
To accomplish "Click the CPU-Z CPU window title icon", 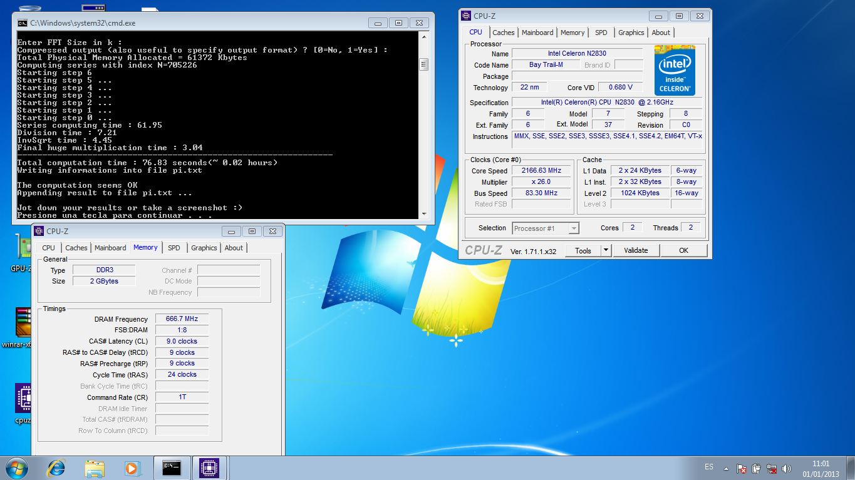I will click(x=466, y=16).
